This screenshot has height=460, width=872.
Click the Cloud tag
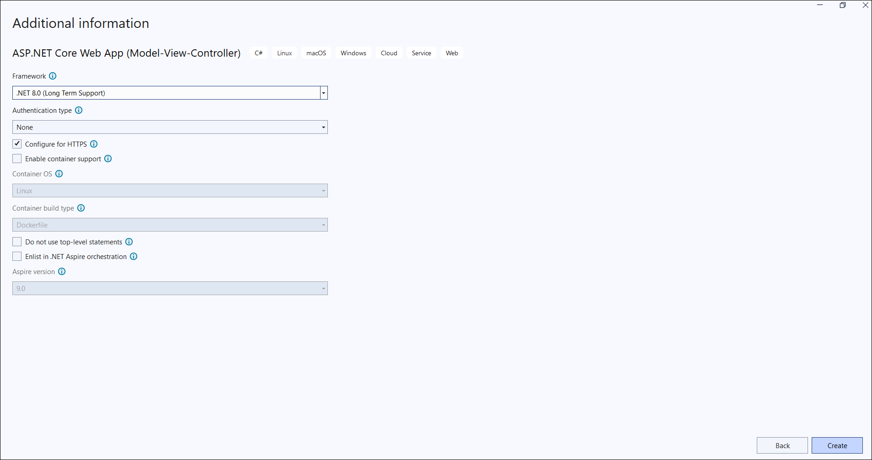pyautogui.click(x=389, y=53)
